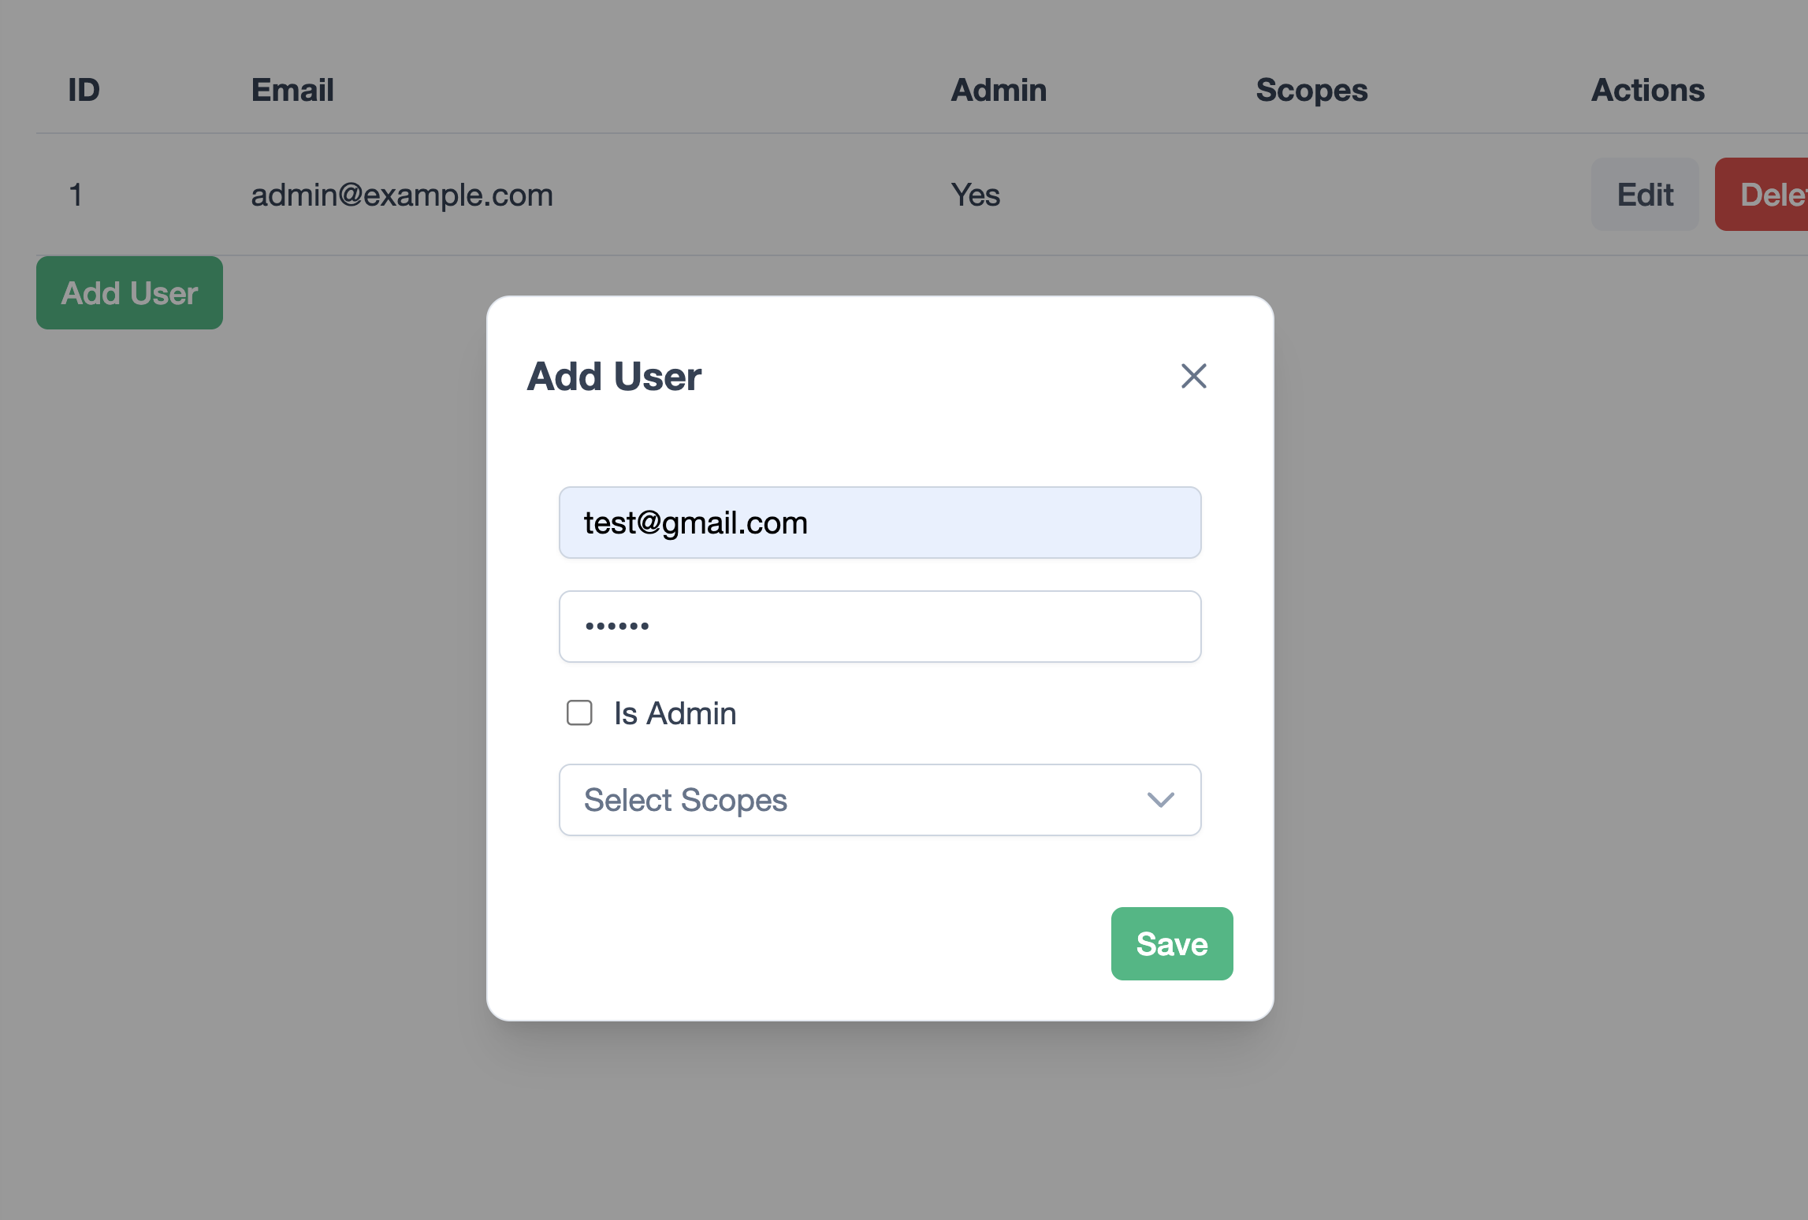Focus the masked password field
The height and width of the screenshot is (1220, 1808).
880,627
